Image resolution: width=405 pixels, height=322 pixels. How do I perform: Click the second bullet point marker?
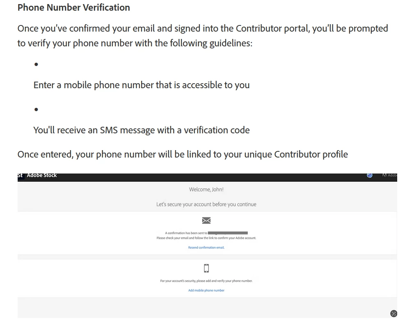click(36, 110)
